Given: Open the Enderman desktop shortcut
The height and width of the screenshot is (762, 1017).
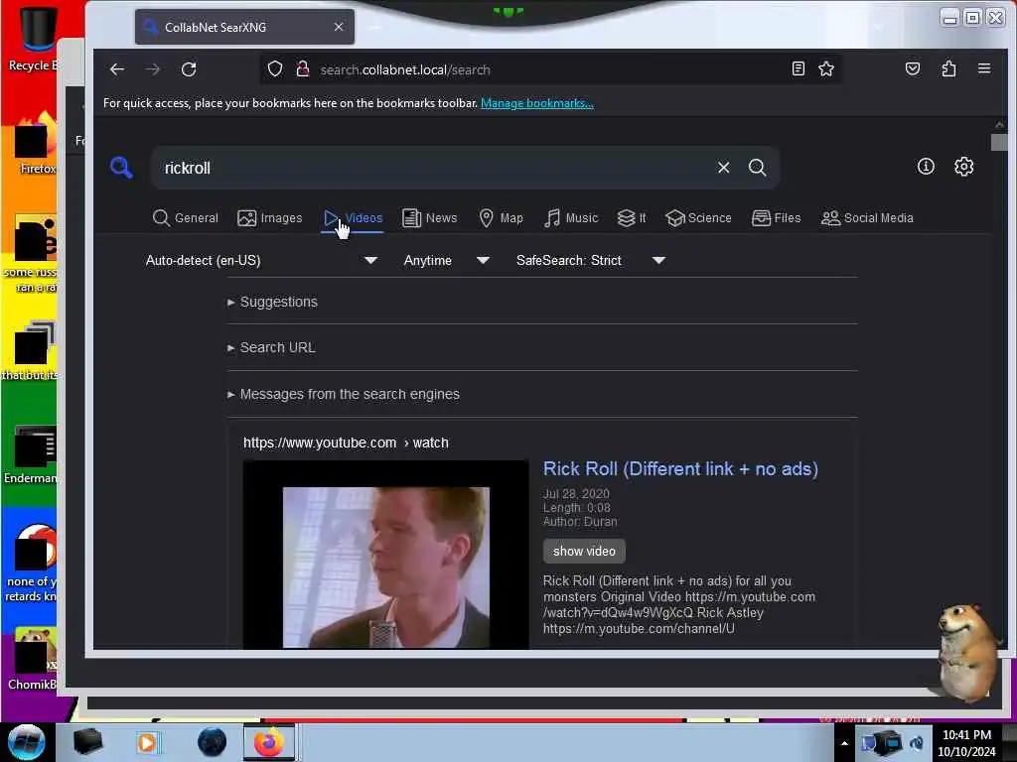Looking at the screenshot, I should tap(31, 455).
